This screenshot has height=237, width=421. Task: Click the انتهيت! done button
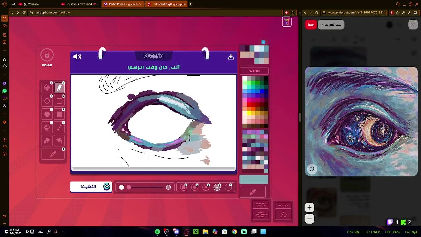[91, 187]
